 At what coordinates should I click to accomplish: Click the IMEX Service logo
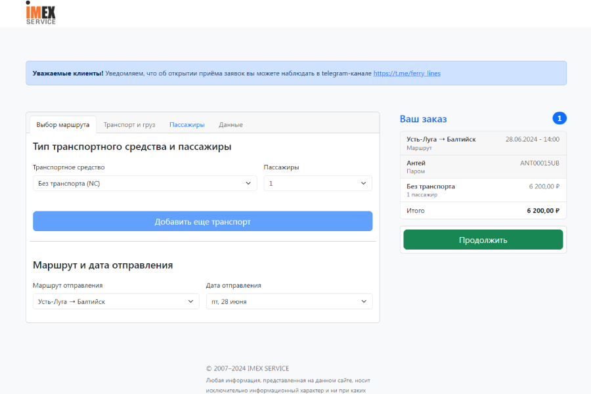41,12
